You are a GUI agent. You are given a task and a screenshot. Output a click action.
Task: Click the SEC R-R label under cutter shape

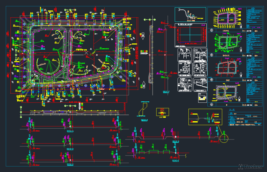pyautogui.click(x=144, y=120)
